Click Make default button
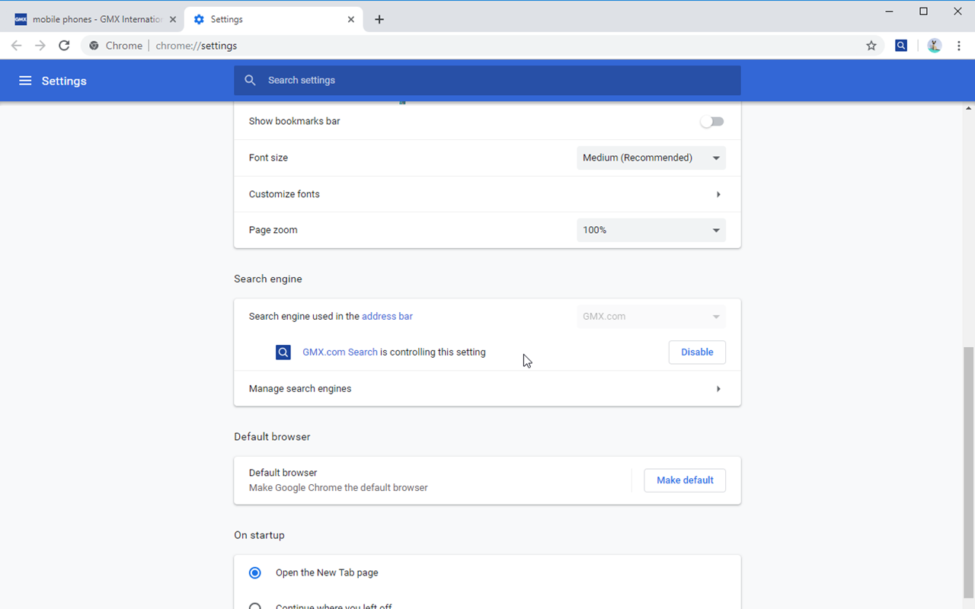 point(685,480)
